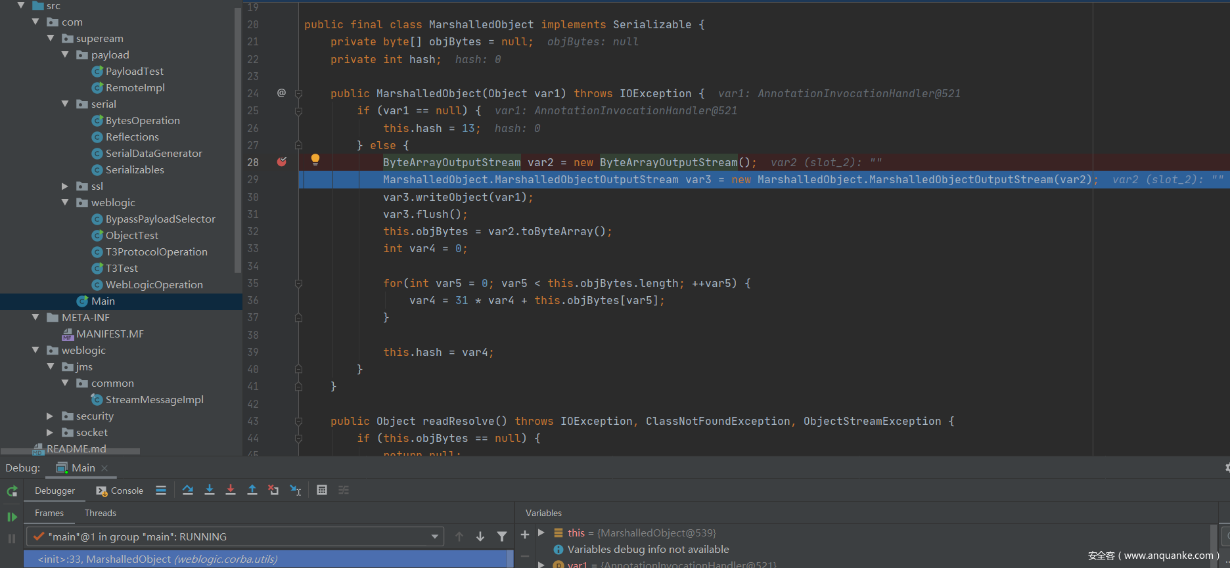
Task: Click the Step Out arrow icon
Action: [252, 490]
